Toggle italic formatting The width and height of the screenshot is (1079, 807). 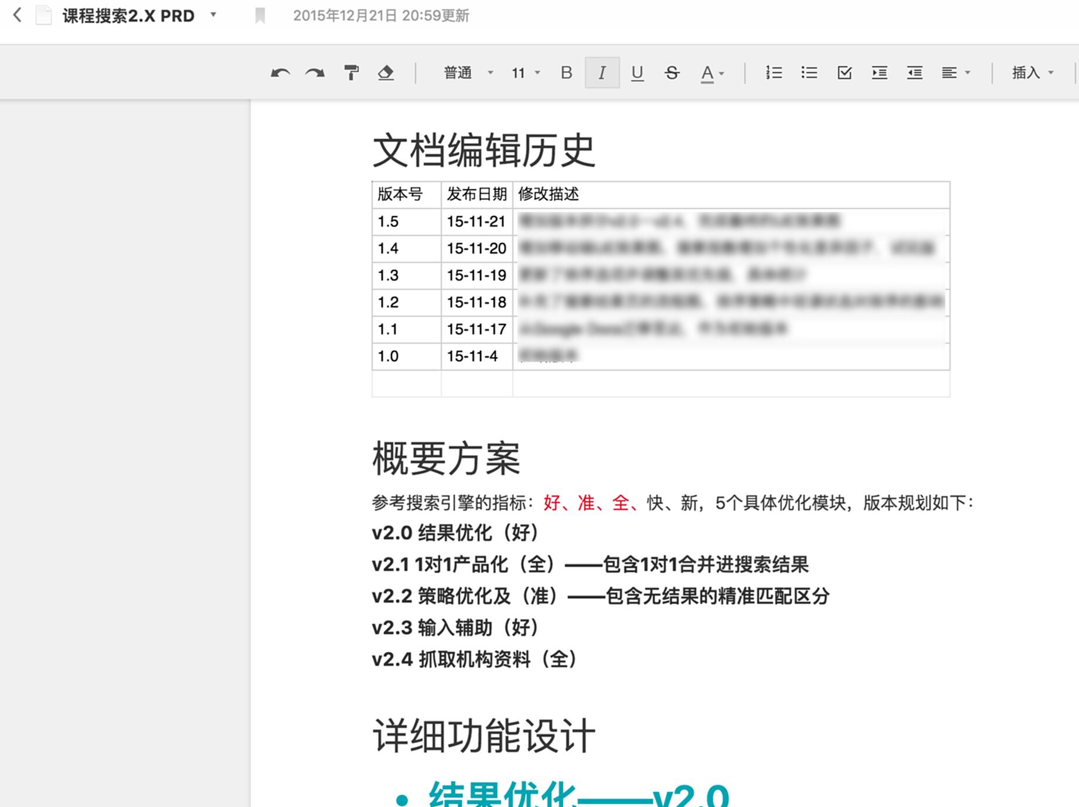pos(602,73)
